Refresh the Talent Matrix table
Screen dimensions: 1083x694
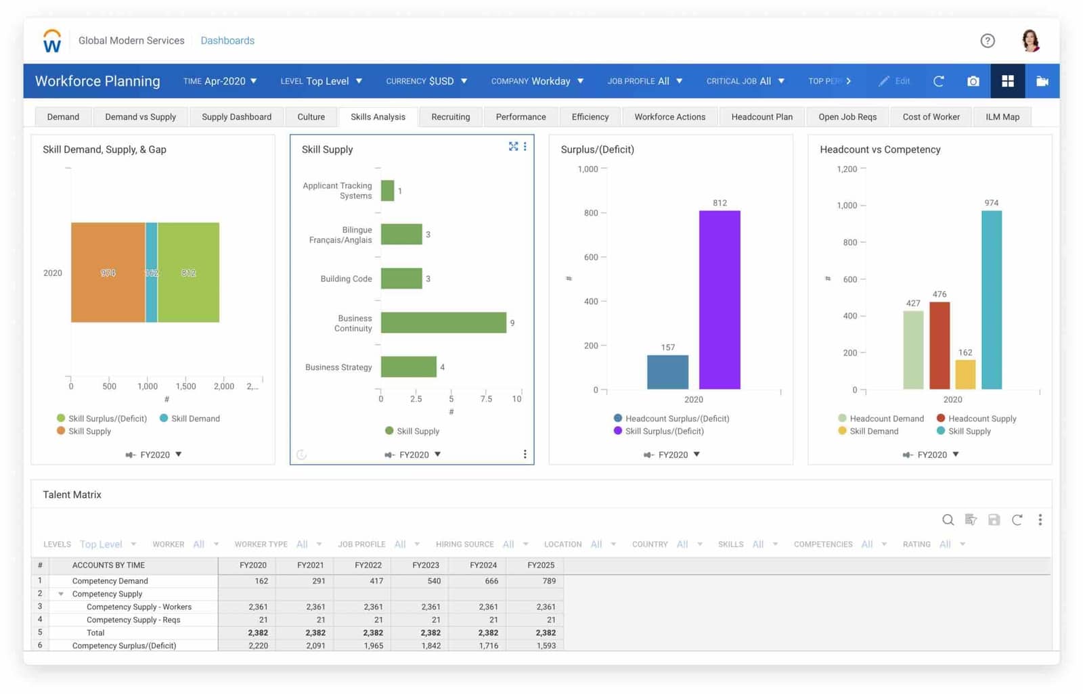tap(1017, 520)
